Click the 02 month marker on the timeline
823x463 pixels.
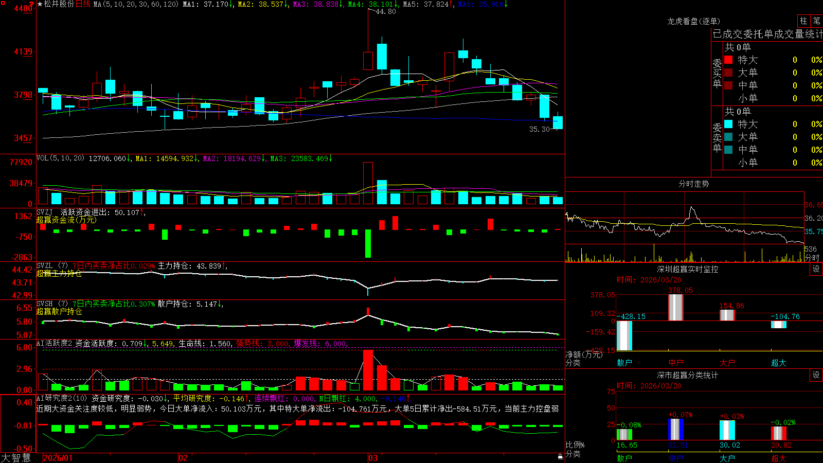point(183,458)
